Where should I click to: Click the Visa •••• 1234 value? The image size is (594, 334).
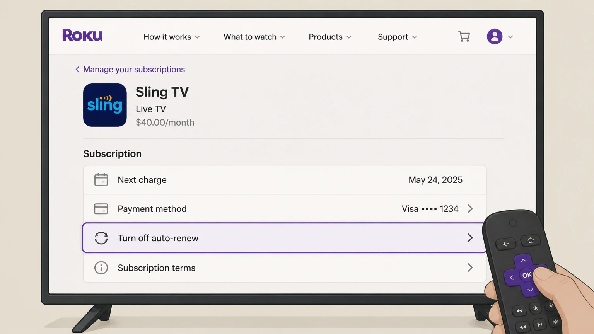tap(430, 209)
